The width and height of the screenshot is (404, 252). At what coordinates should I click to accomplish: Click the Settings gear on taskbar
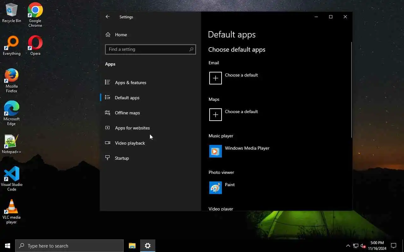pos(148,246)
